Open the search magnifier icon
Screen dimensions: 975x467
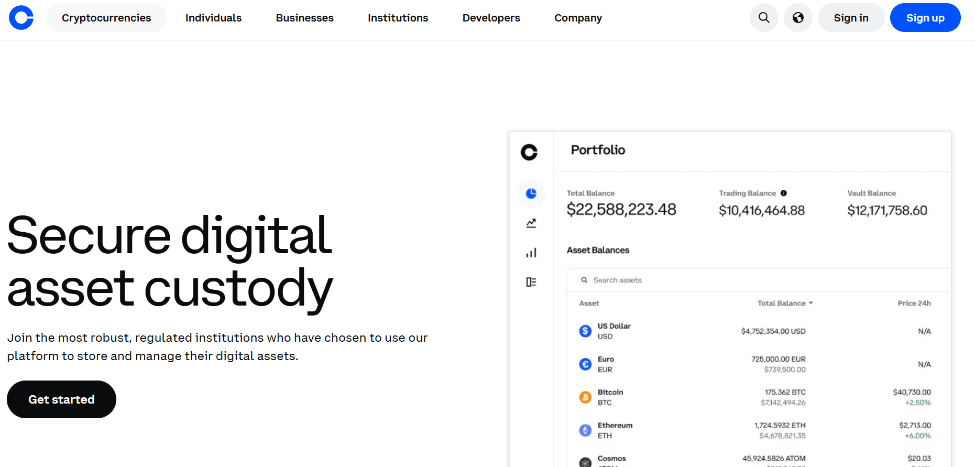tap(764, 18)
